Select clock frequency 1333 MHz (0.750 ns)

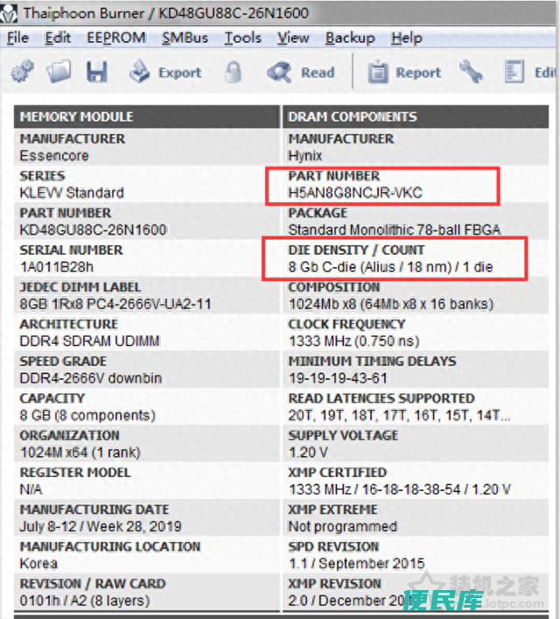(x=354, y=341)
